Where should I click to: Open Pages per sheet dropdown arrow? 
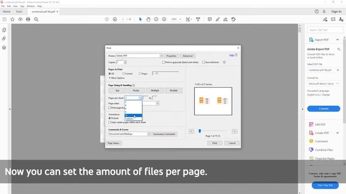[140, 98]
